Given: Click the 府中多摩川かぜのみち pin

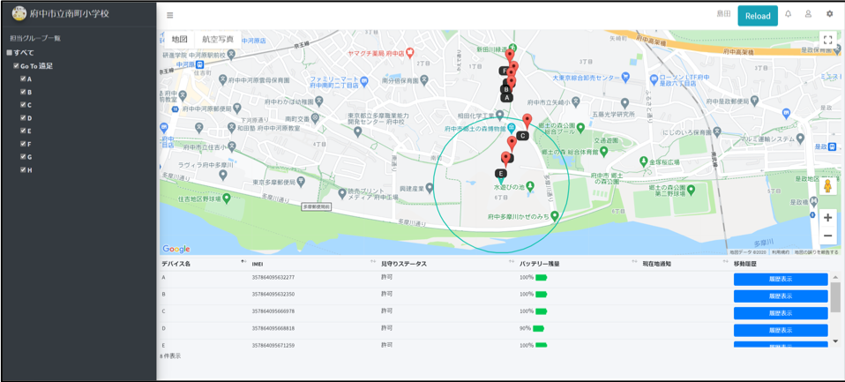Looking at the screenshot, I should [x=554, y=216].
